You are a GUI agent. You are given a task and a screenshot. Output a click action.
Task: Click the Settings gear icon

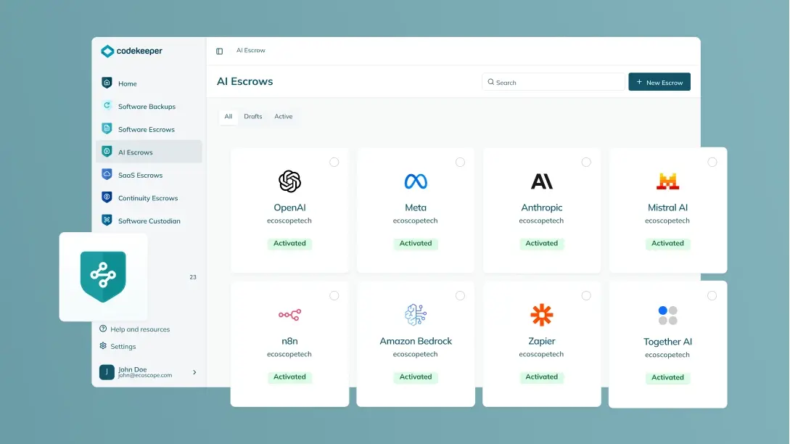coord(103,346)
